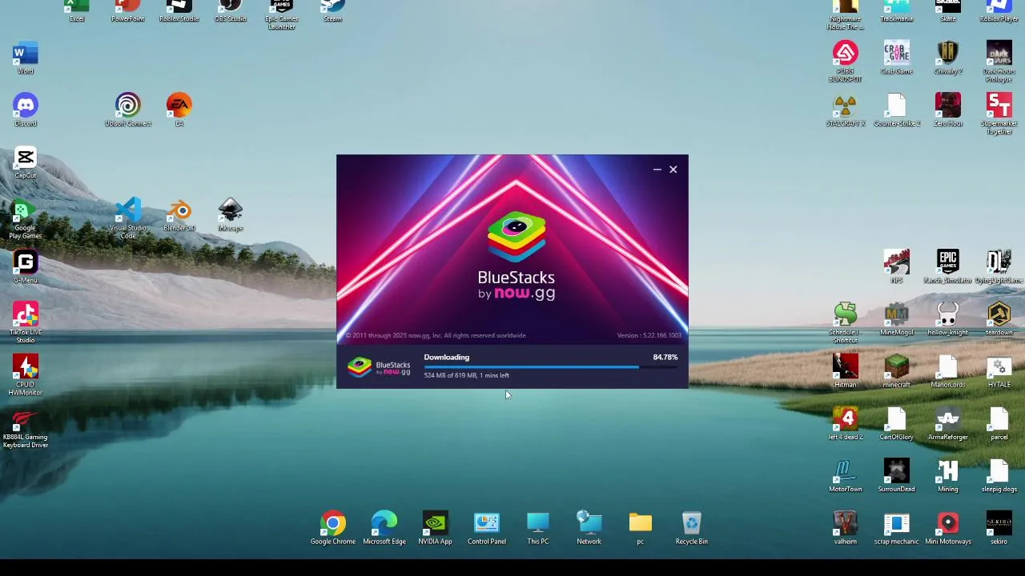Image resolution: width=1025 pixels, height=576 pixels.
Task: Select the This PC desktop icon
Action: coord(538,529)
